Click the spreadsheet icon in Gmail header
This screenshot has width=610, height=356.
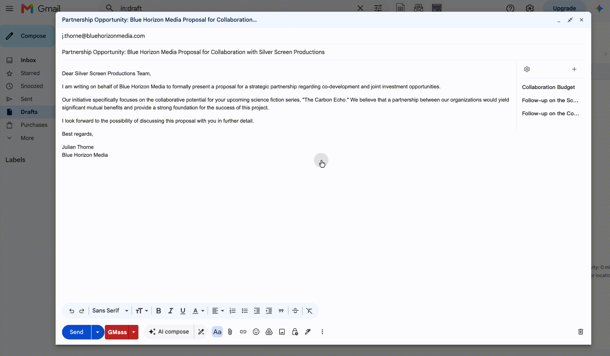point(400,8)
